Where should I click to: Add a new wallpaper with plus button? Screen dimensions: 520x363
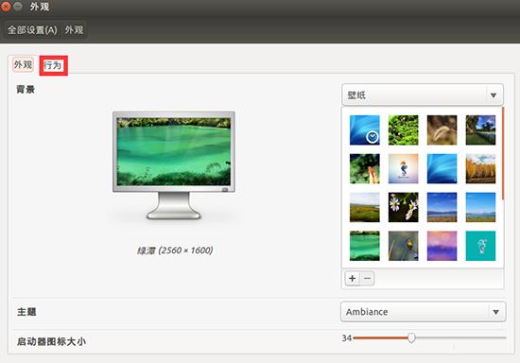tap(353, 278)
